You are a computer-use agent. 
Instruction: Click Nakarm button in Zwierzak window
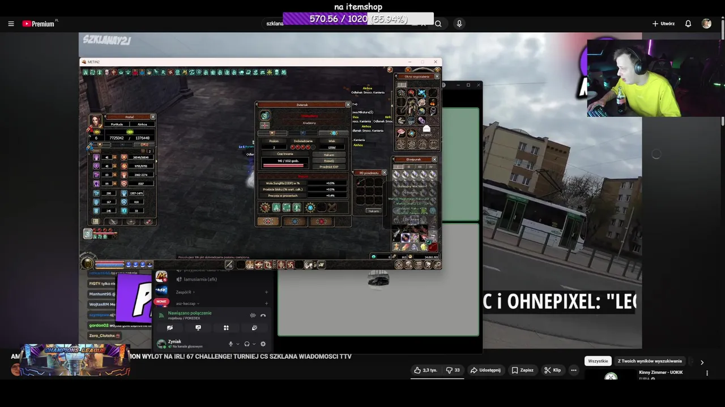[x=329, y=154]
